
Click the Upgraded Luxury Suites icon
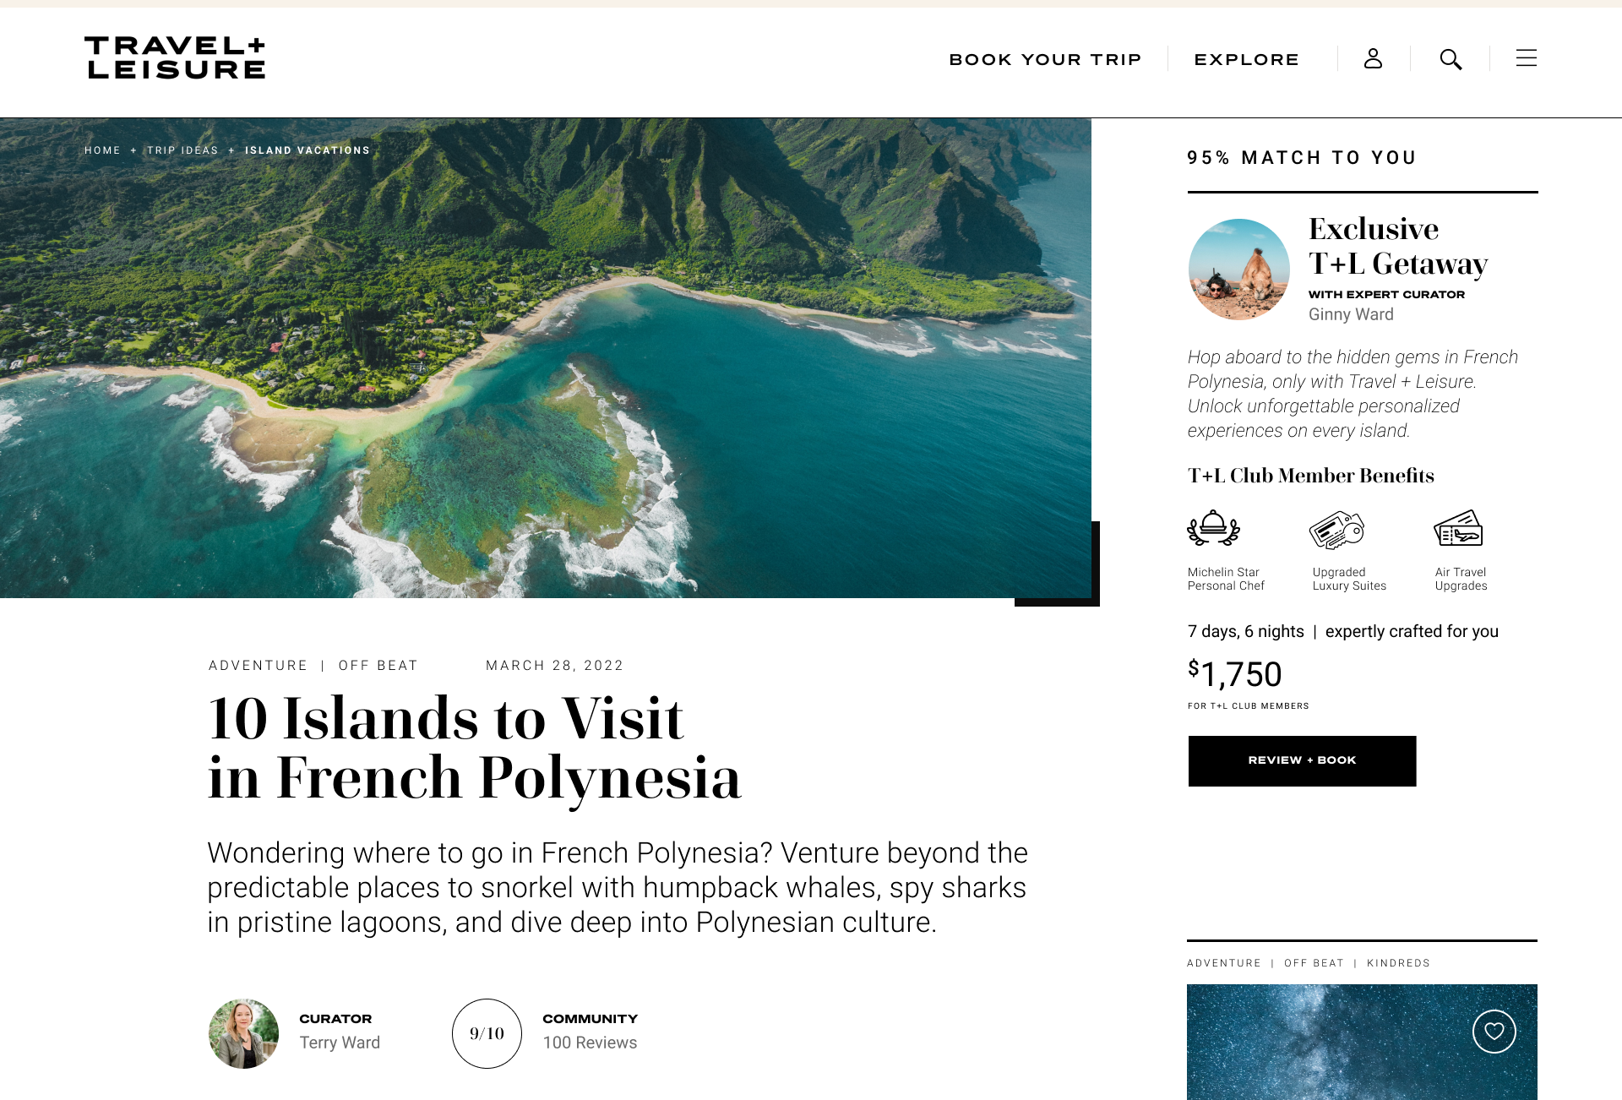1336,530
